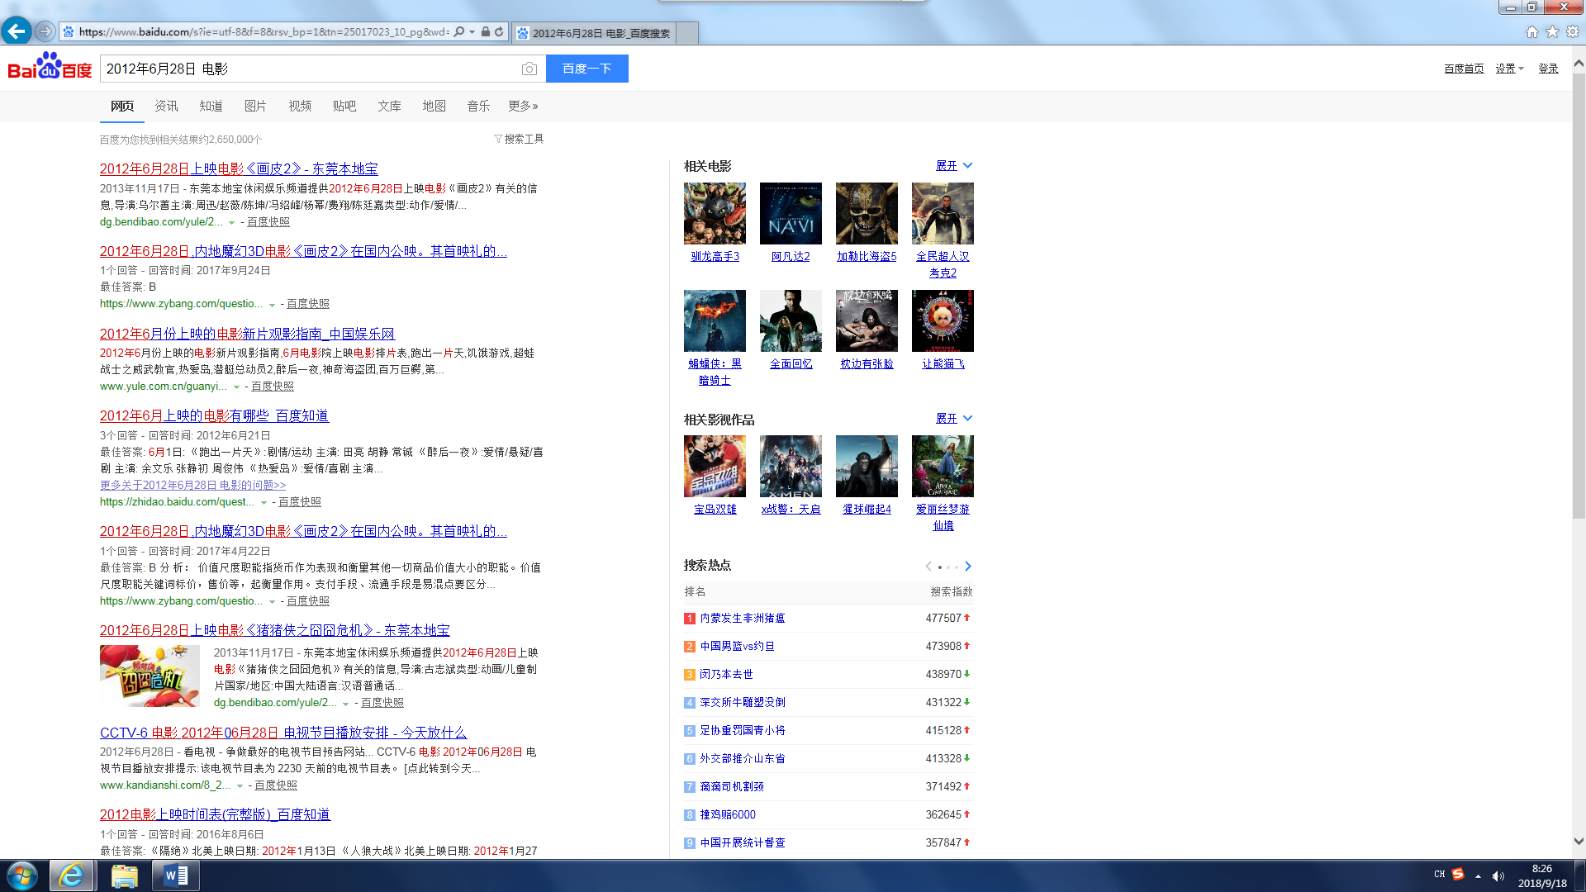1586x892 pixels.
Task: Click the scrollbar down arrow
Action: tap(1579, 842)
